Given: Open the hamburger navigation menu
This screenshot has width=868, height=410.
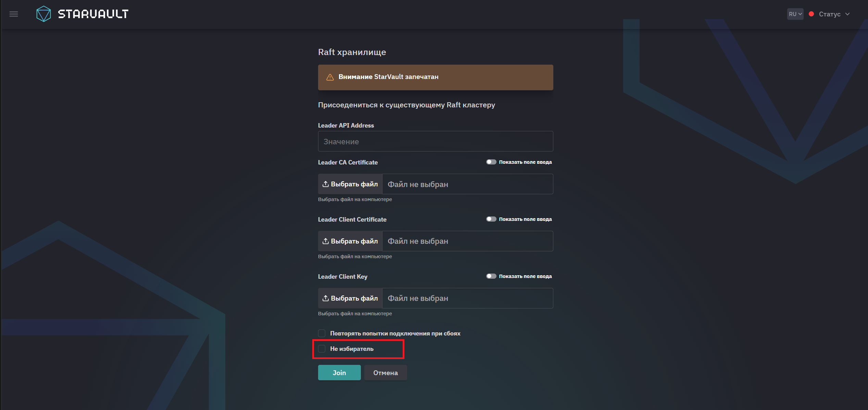Looking at the screenshot, I should [x=14, y=14].
